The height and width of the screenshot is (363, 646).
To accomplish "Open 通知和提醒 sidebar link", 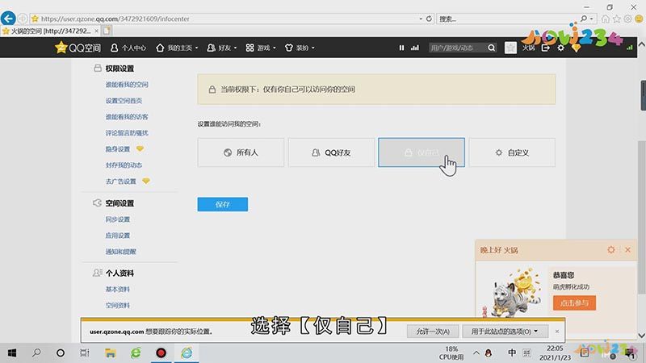I will click(x=120, y=252).
